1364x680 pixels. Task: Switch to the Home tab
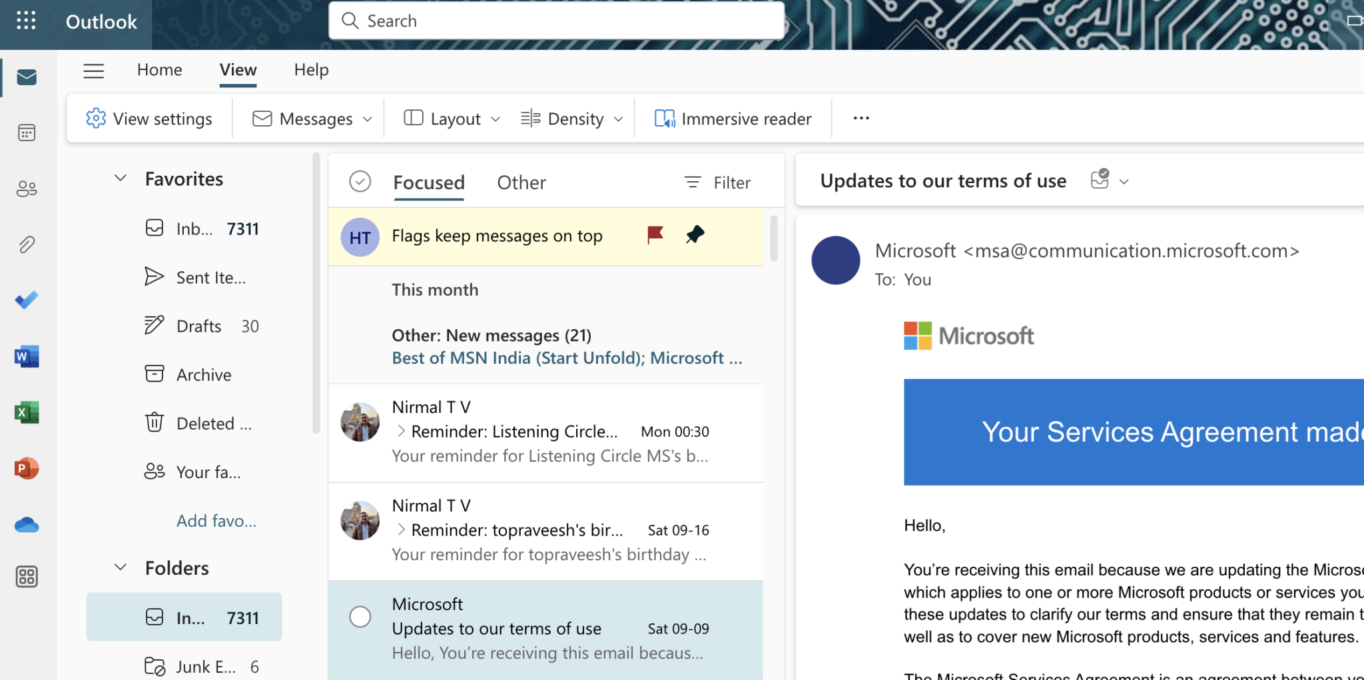[x=160, y=70]
